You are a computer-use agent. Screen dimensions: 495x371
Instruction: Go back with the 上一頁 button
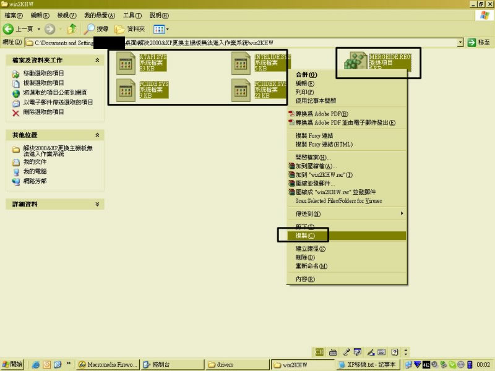click(x=18, y=29)
